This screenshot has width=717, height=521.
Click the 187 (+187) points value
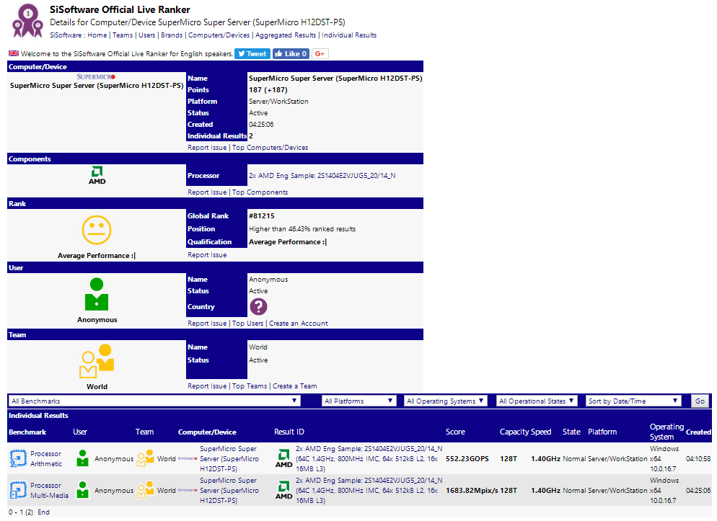click(268, 90)
